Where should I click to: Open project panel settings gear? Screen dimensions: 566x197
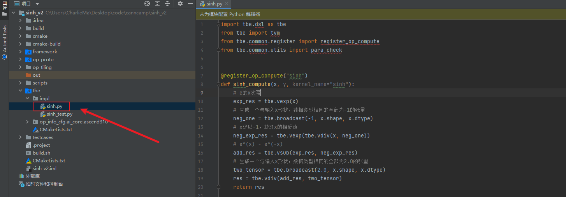(180, 4)
